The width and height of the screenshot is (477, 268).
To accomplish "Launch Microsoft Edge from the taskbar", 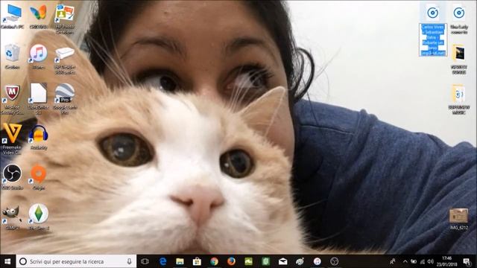I will coord(162,261).
